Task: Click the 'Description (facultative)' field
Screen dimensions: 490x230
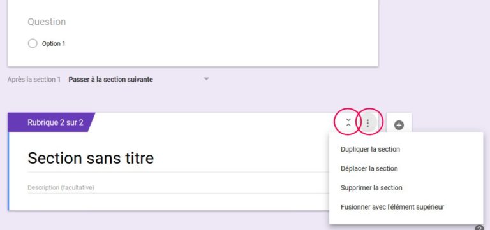Action: coord(178,187)
